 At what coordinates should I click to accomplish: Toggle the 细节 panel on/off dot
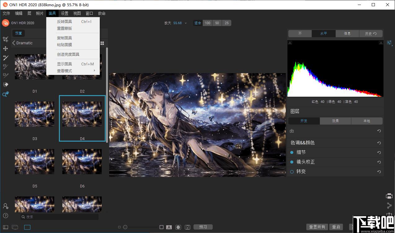click(x=292, y=152)
